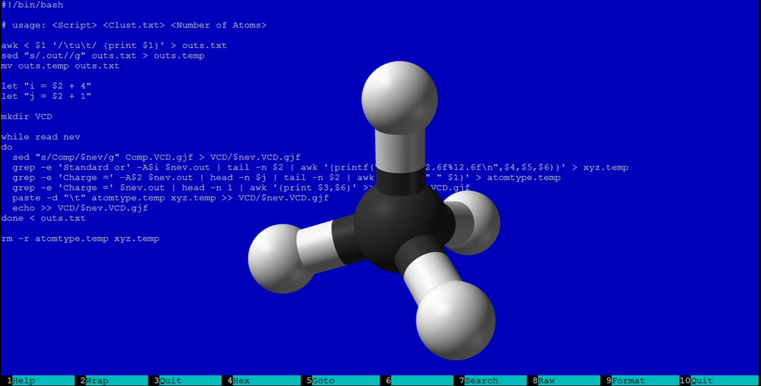Image resolution: width=761 pixels, height=386 pixels.
Task: Select the 'mkdir VCD' line
Action: (x=27, y=116)
